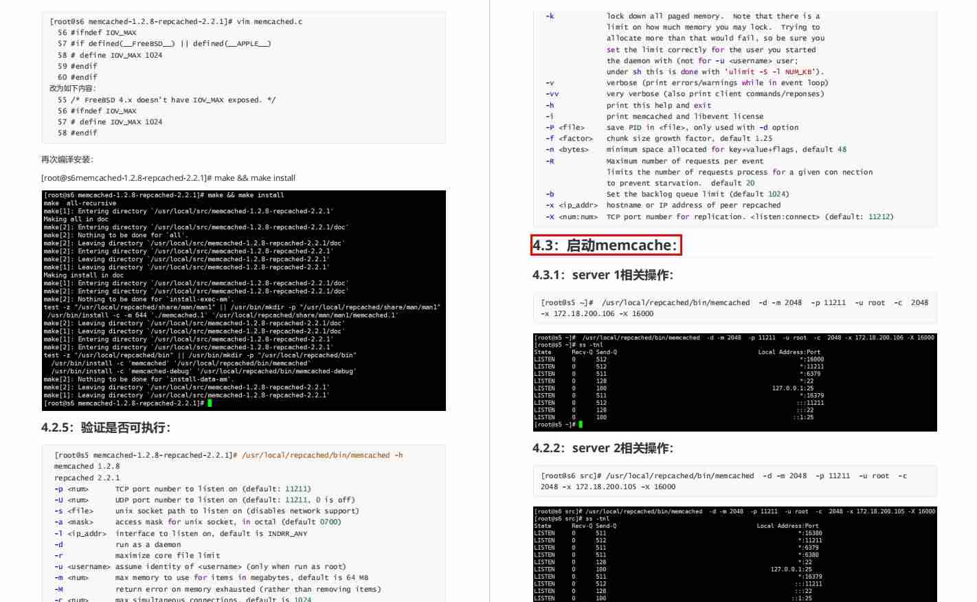Select the "vim memcached.c" command line
The image size is (977, 602).
coord(176,21)
